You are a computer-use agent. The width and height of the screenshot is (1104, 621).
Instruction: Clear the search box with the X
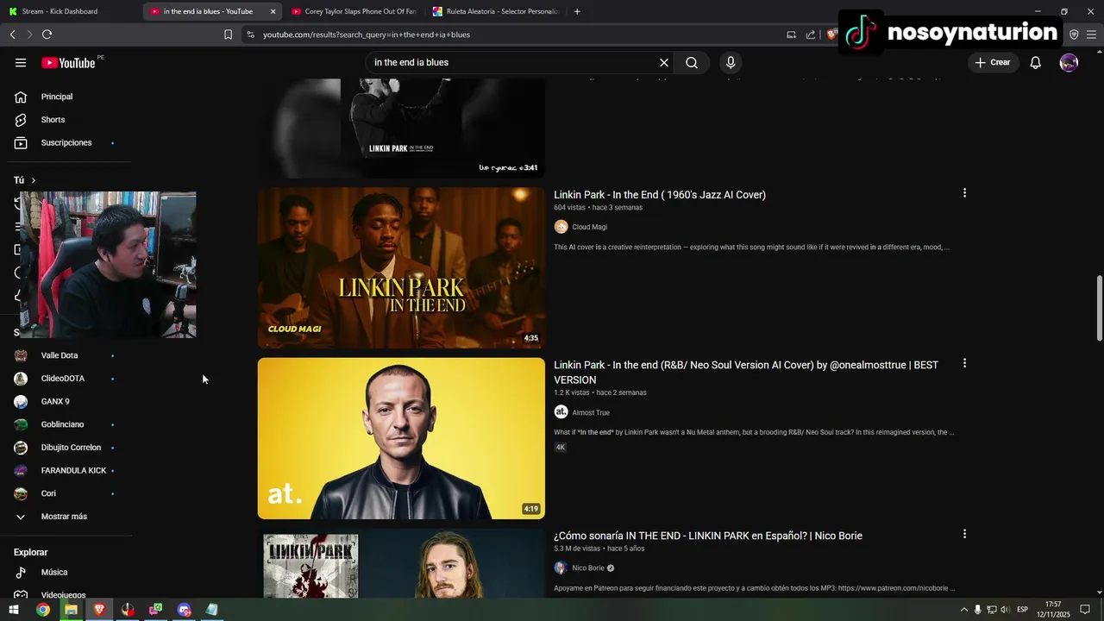click(664, 62)
